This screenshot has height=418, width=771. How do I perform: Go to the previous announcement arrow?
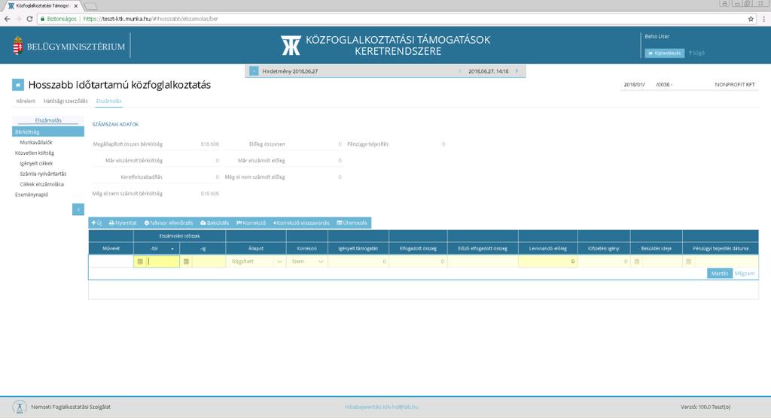(x=460, y=71)
